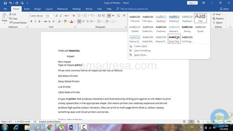The image size is (233, 131).
Task: Open Text Effects and Typography
Action: [x=59, y=21]
